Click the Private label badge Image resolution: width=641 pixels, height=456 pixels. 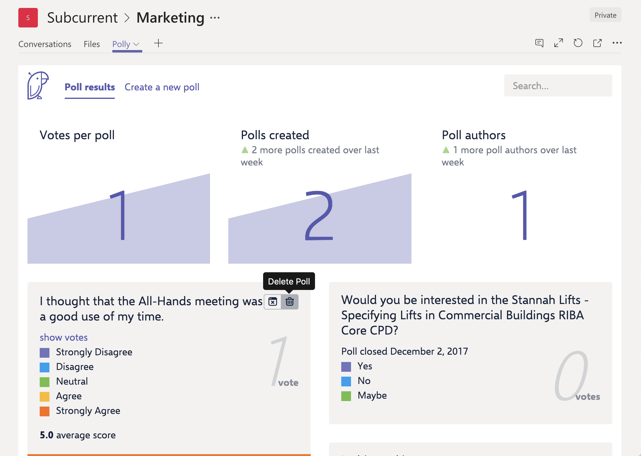pos(605,15)
